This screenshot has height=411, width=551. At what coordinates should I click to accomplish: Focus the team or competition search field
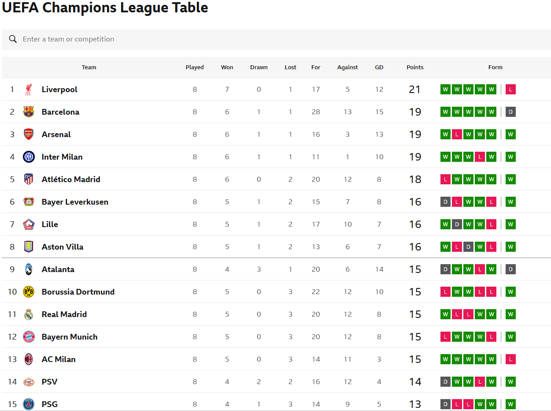point(276,39)
